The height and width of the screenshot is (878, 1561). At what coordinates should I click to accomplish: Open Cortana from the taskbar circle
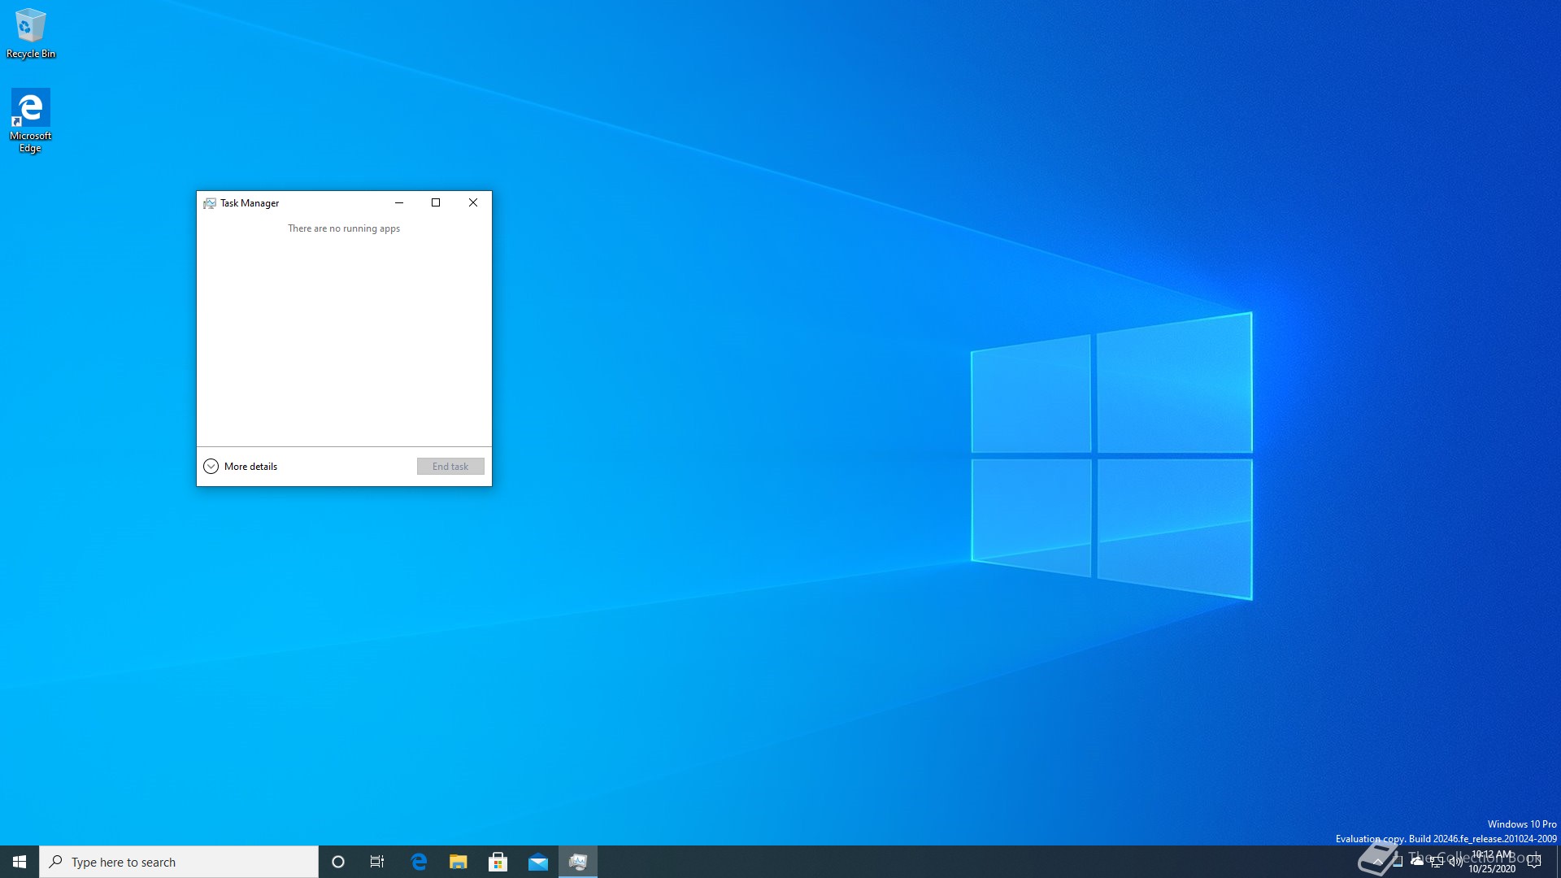338,862
